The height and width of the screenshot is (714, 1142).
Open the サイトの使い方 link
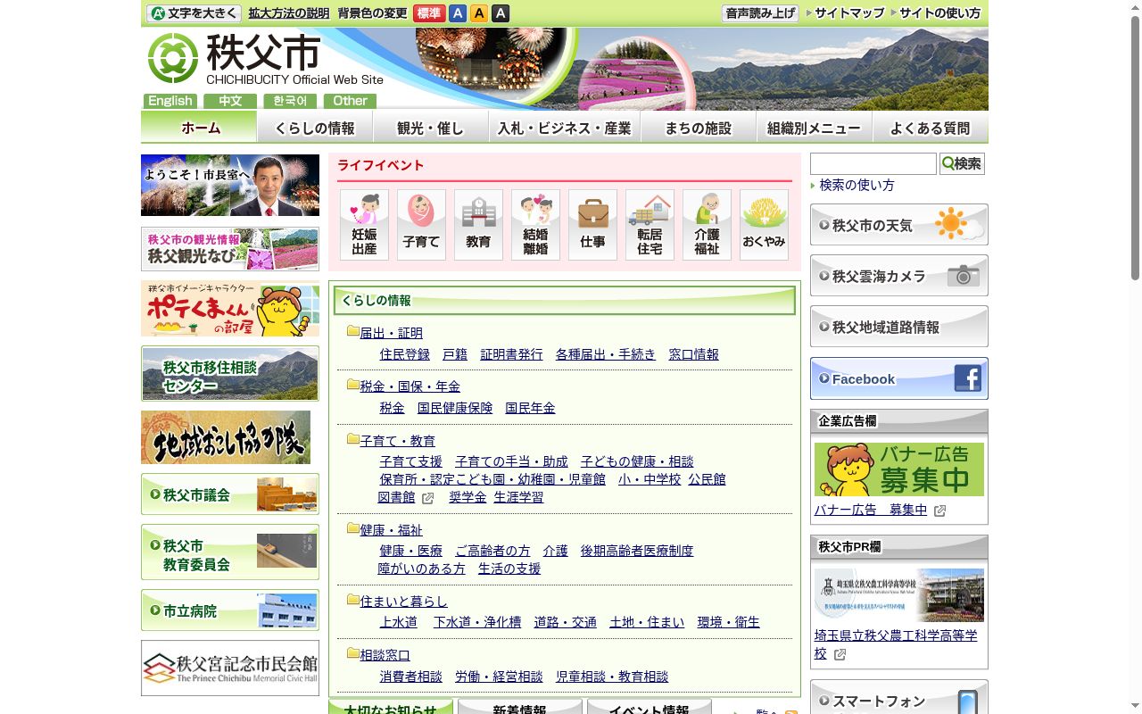(939, 13)
